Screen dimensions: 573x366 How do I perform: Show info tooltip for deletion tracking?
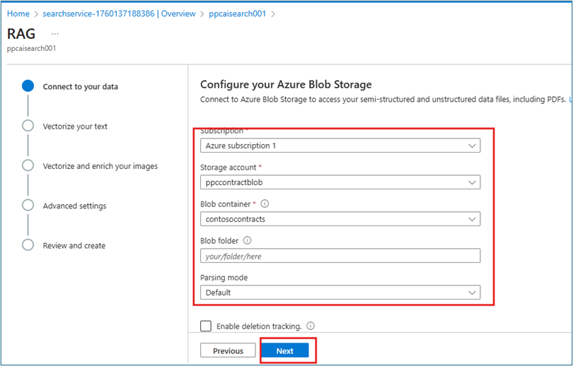click(x=311, y=326)
